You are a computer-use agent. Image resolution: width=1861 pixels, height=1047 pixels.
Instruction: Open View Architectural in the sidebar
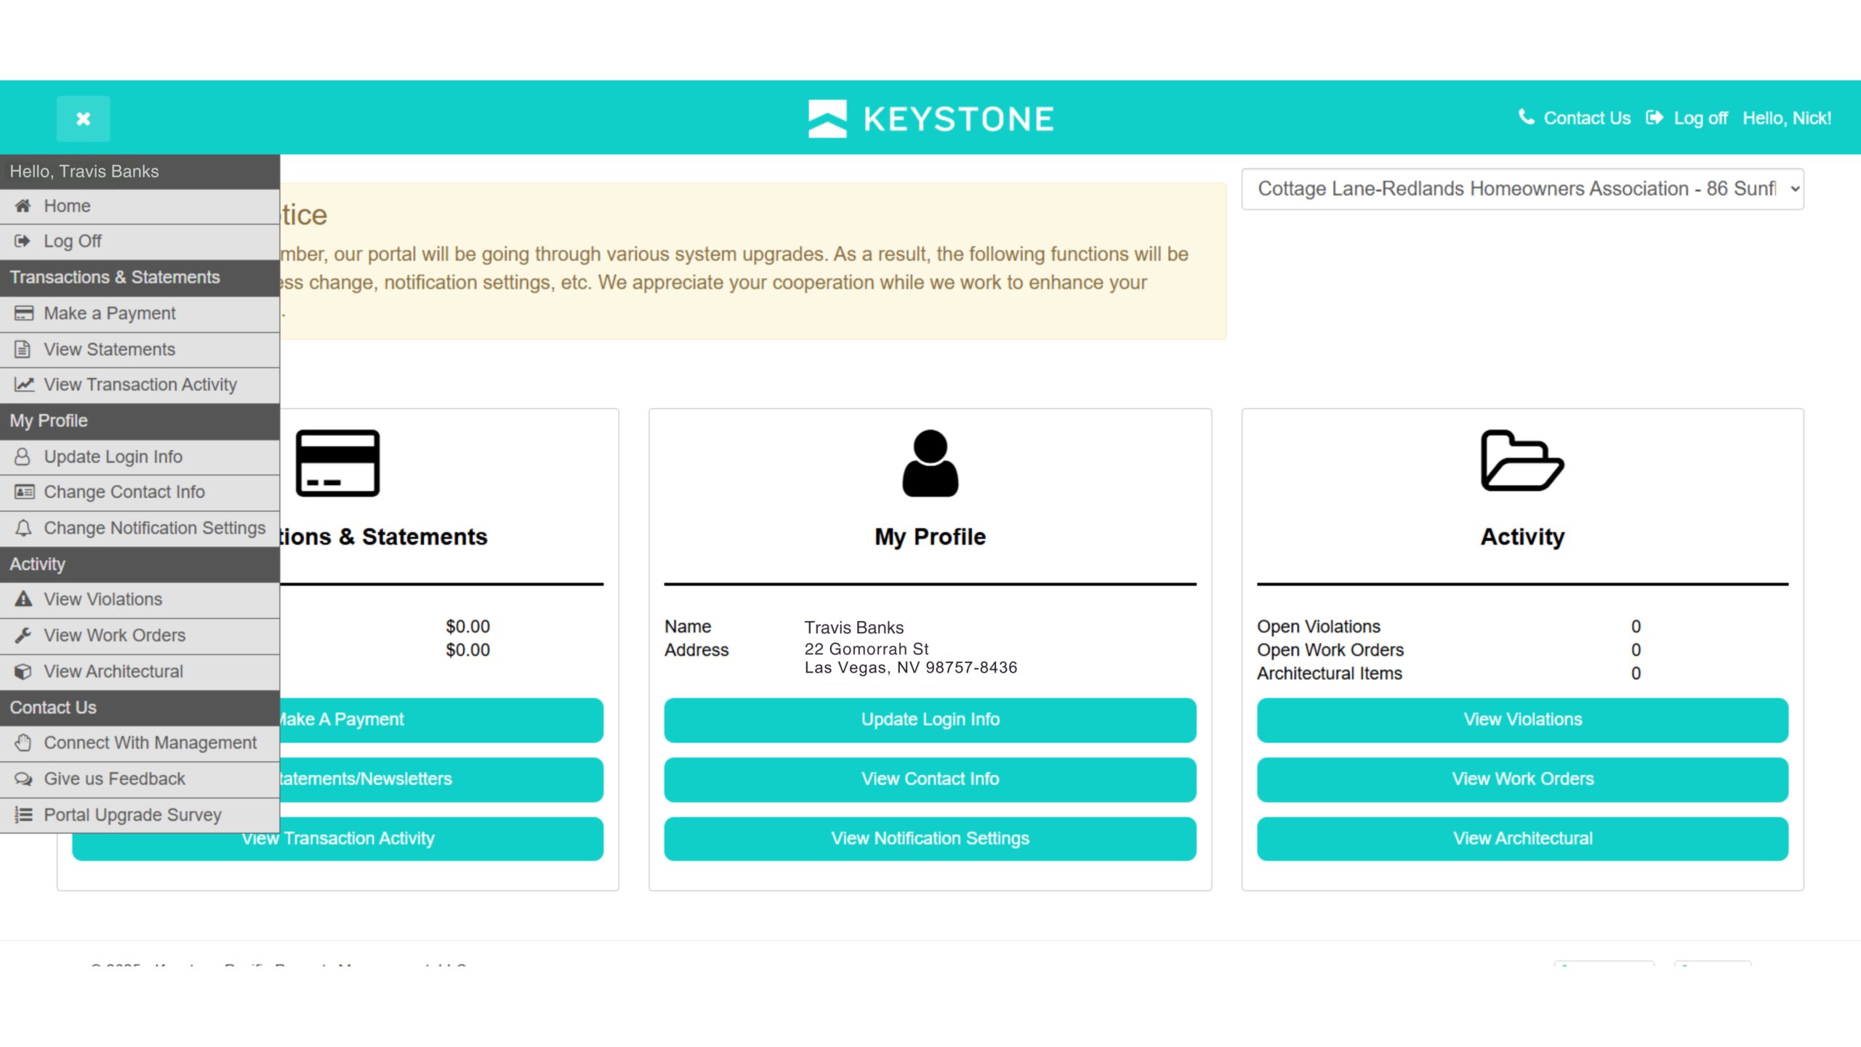coord(140,672)
